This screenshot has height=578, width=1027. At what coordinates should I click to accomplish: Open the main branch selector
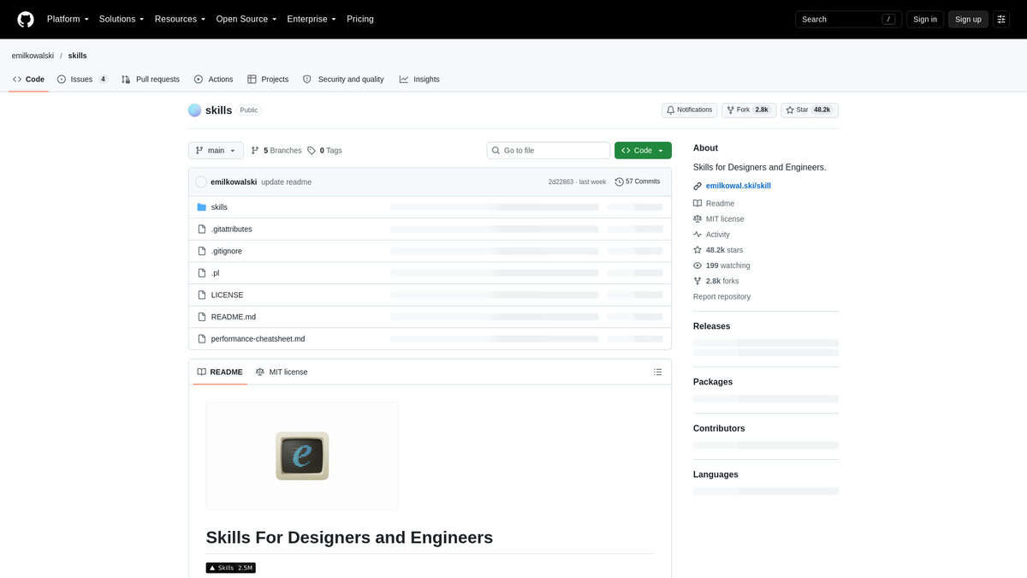pos(216,151)
